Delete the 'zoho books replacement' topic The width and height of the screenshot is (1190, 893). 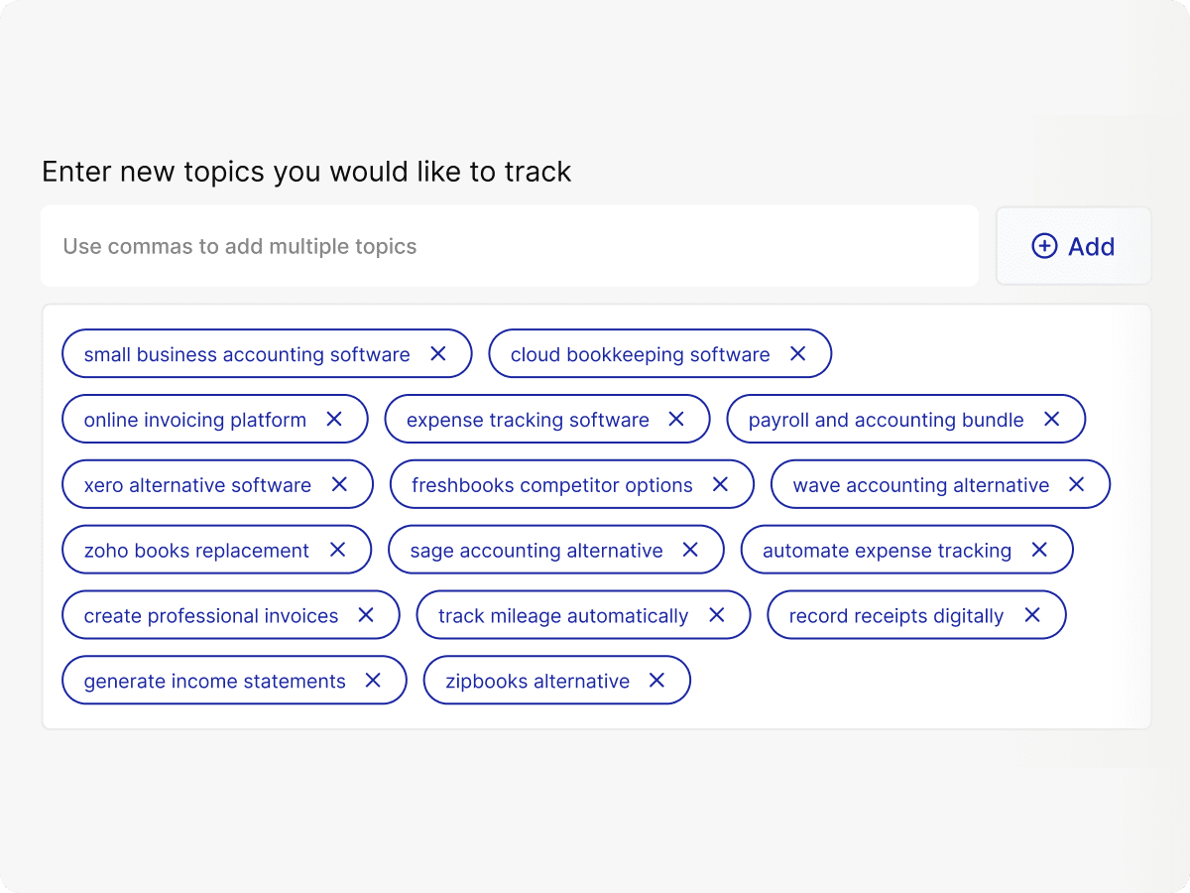[337, 551]
